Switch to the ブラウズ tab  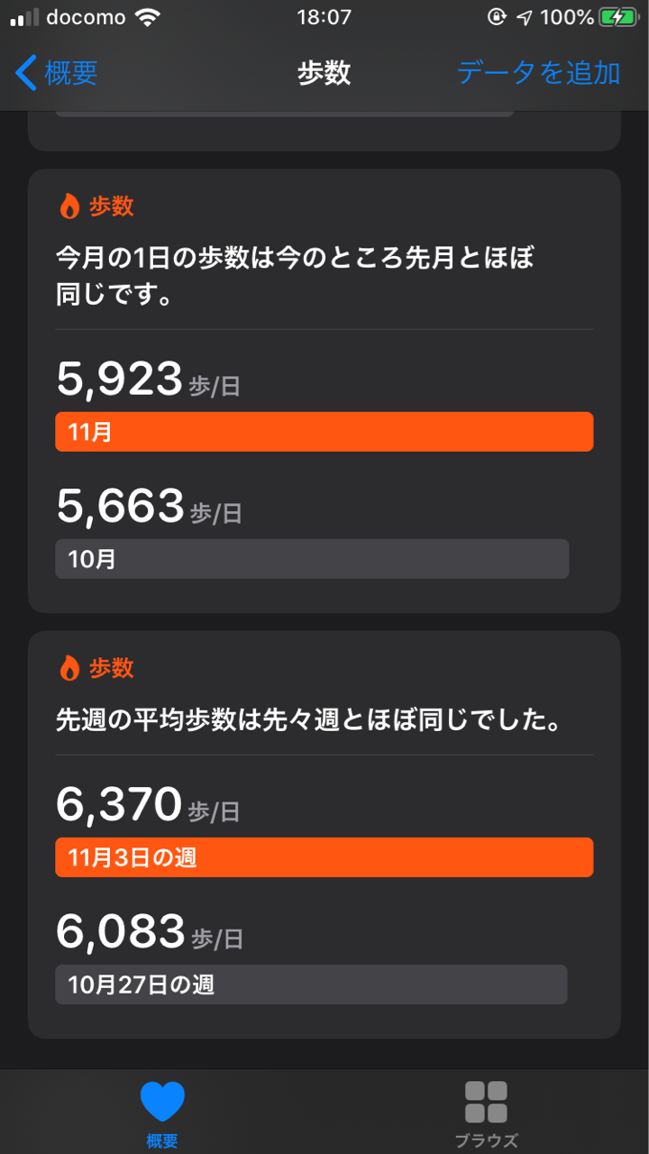tap(486, 1114)
